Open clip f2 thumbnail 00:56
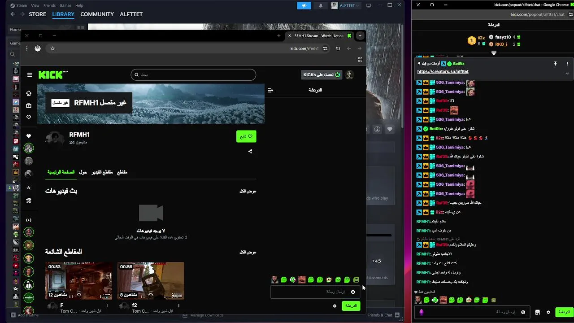The height and width of the screenshot is (323, 574). click(150, 281)
